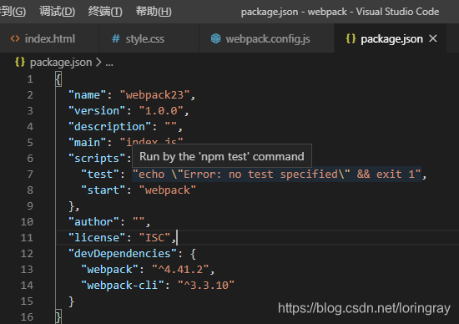Click the "webpack" start value on line 8
This screenshot has height=324, width=459.
tap(168, 190)
